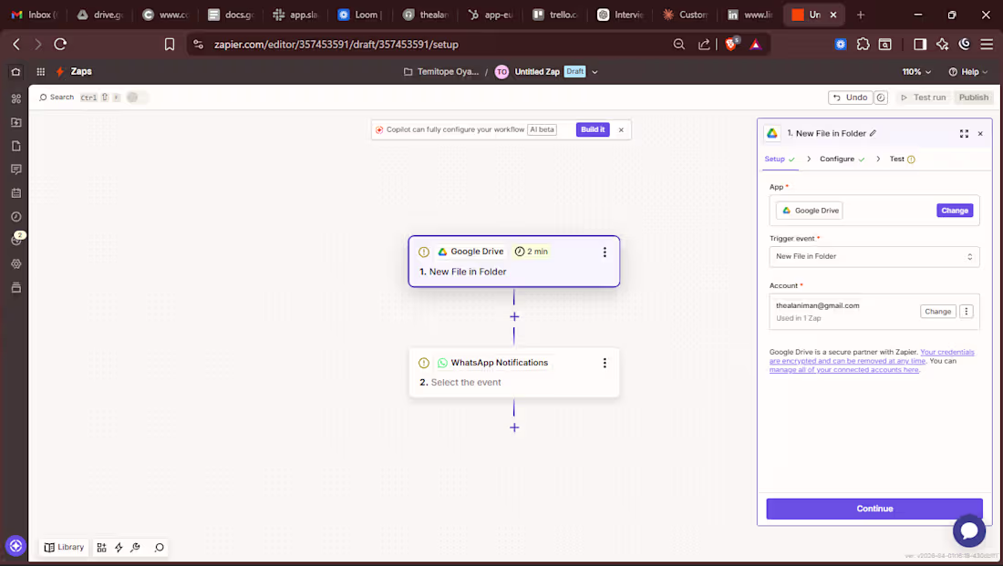Viewport: 1003px width, 566px height.
Task: Open the browser extensions puzzle icon
Action: coord(863,44)
